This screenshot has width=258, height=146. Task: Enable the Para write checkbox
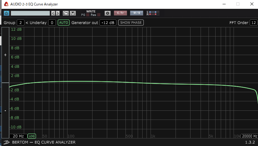pyautogui.click(x=99, y=15)
